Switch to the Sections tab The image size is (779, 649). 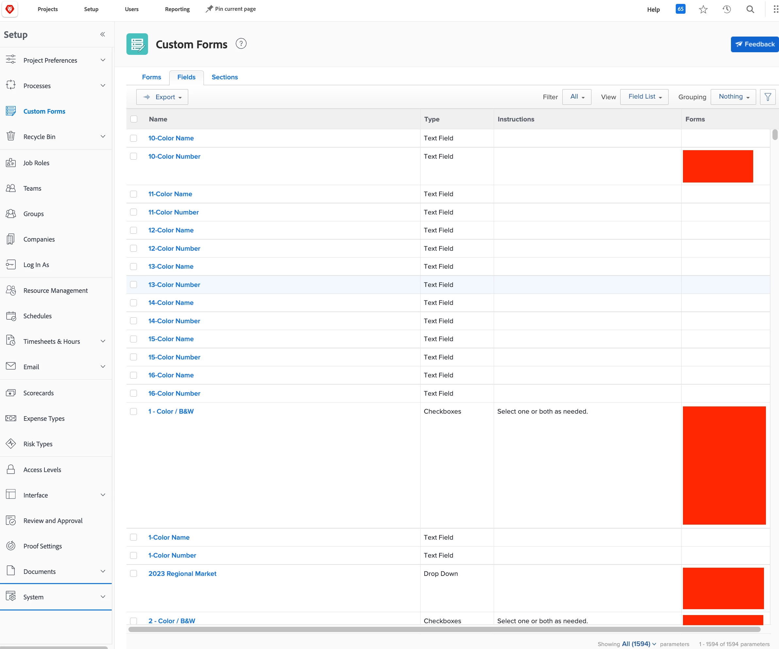(224, 77)
